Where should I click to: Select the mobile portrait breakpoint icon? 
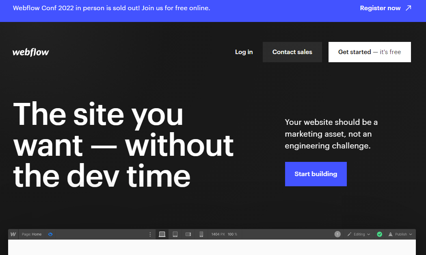[201, 234]
